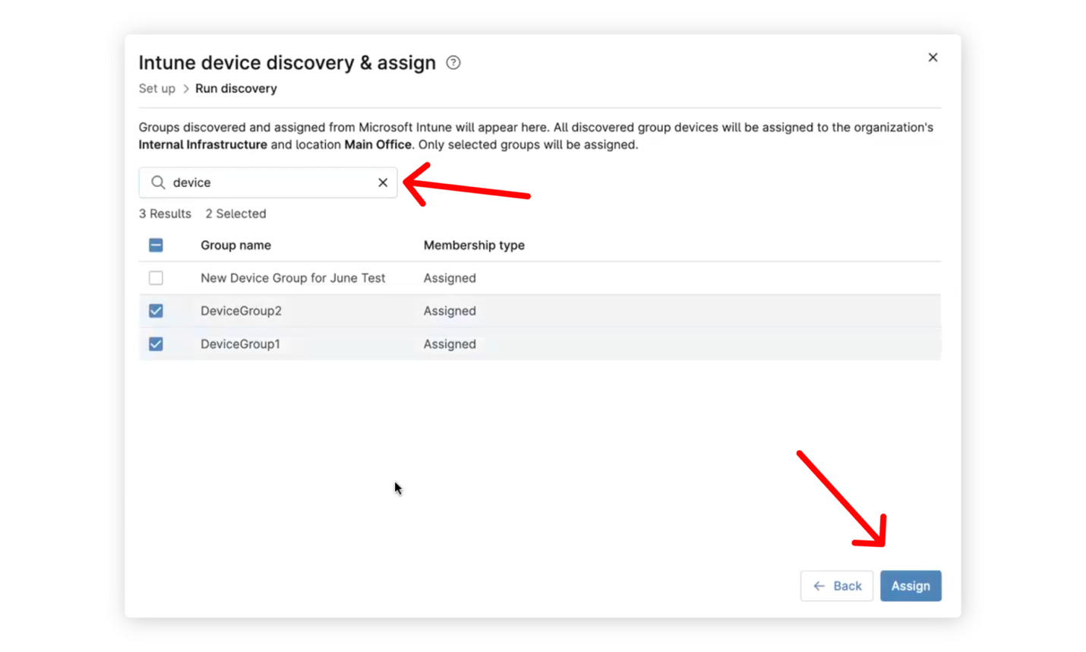The height and width of the screenshot is (652, 1086).
Task: Click the back arrow icon inside Back button
Action: point(819,586)
